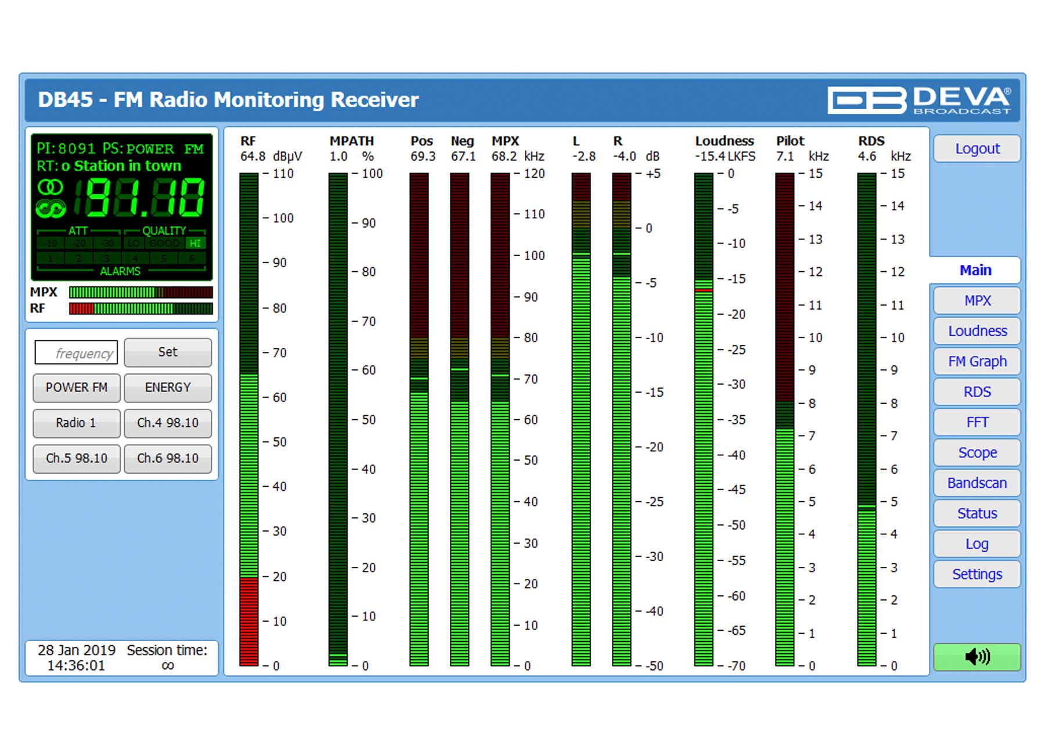
Task: Select the Ch.6 98.10 preset
Action: coord(168,459)
